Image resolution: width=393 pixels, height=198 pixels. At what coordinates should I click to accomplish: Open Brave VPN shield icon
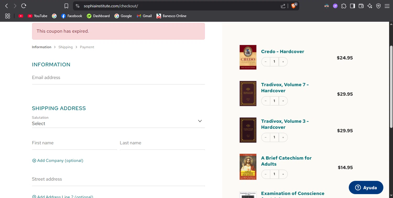tap(378, 6)
